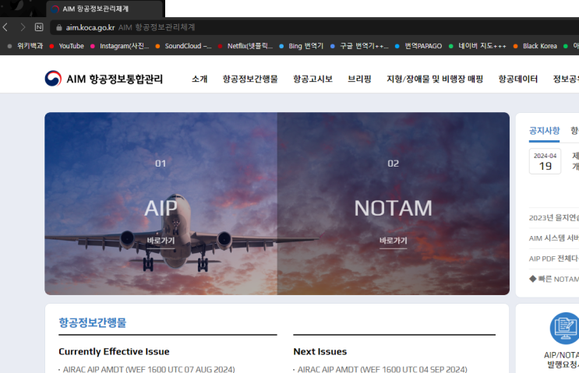Click the Currently Effective Issue heading
Image resolution: width=579 pixels, height=373 pixels.
pos(114,352)
